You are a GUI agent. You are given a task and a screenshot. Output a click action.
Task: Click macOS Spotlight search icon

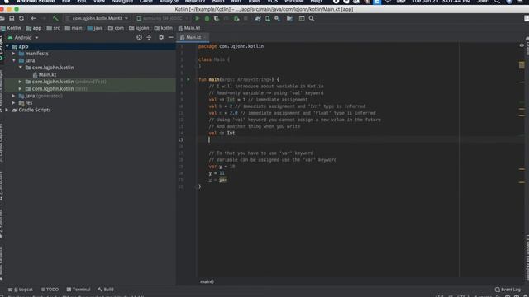click(x=498, y=2)
